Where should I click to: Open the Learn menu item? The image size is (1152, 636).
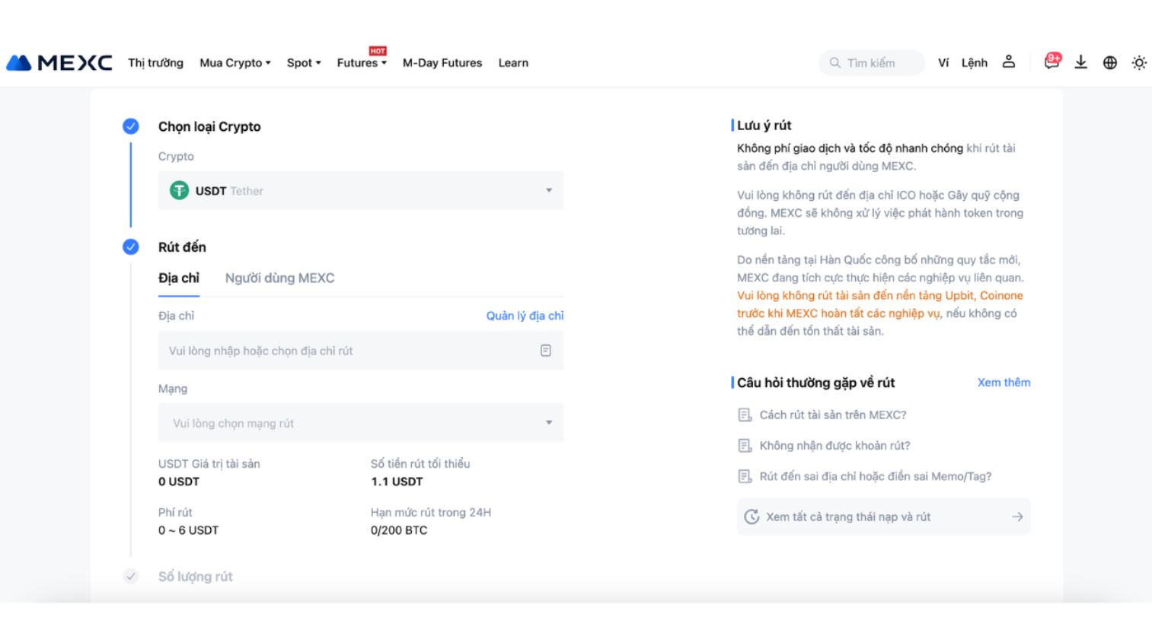click(x=513, y=63)
